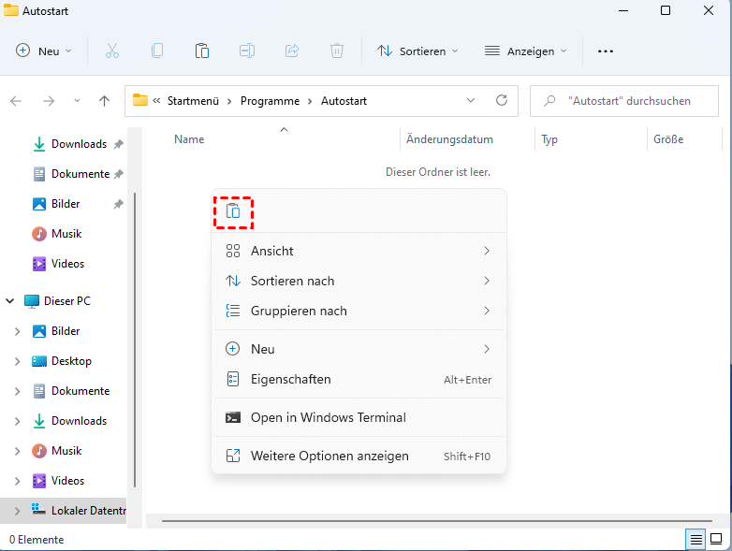
Task: Click the paste icon in the context menu
Action: coord(234,211)
